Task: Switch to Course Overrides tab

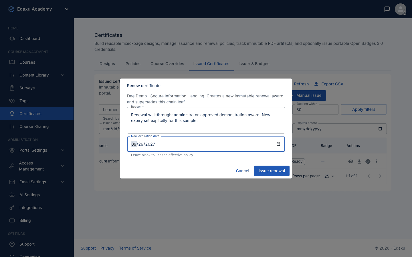Action: coord(167,64)
